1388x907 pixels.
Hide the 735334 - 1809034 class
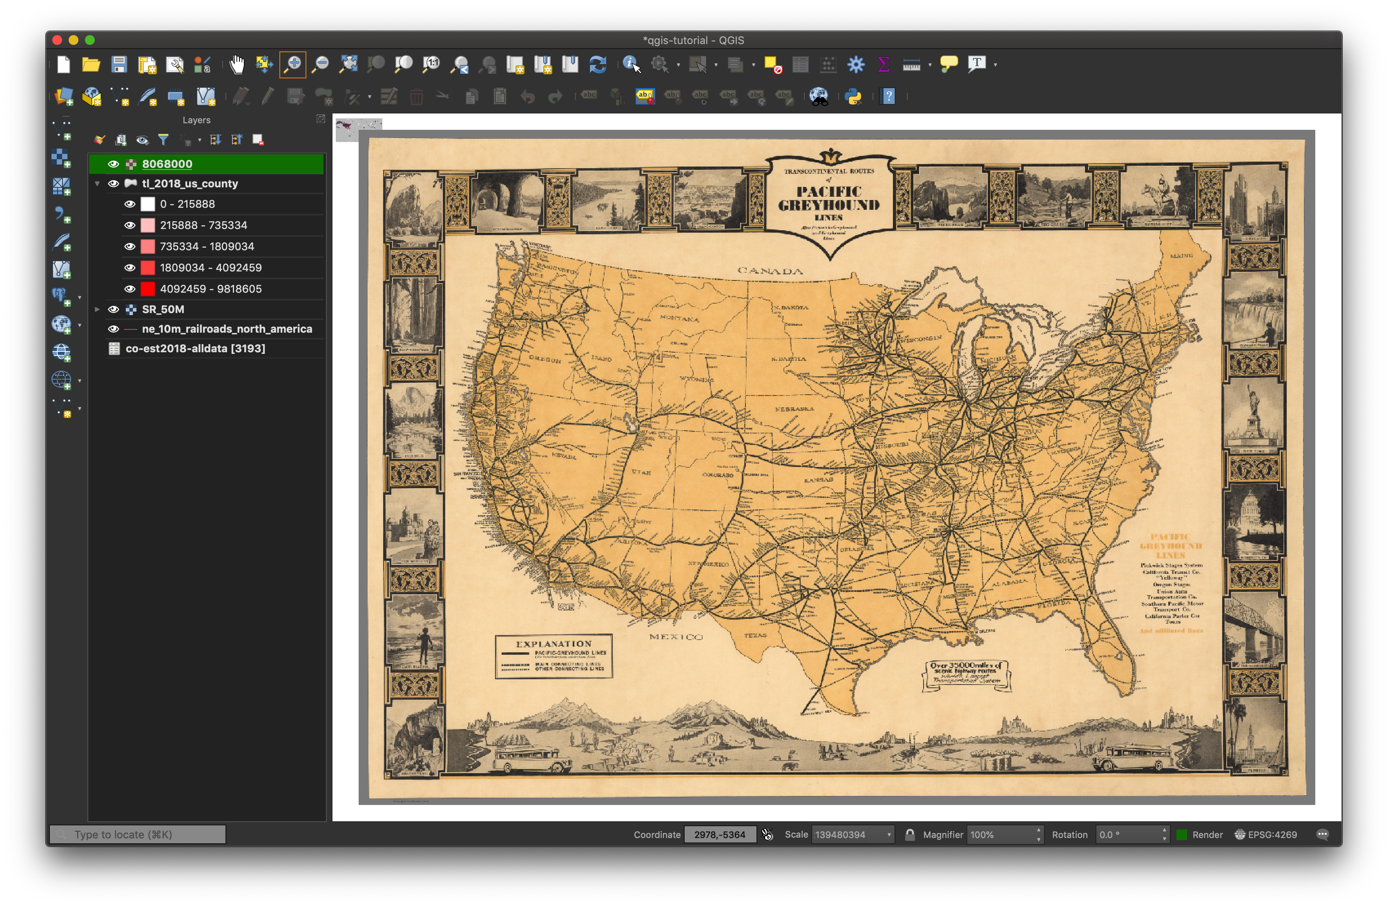[129, 247]
